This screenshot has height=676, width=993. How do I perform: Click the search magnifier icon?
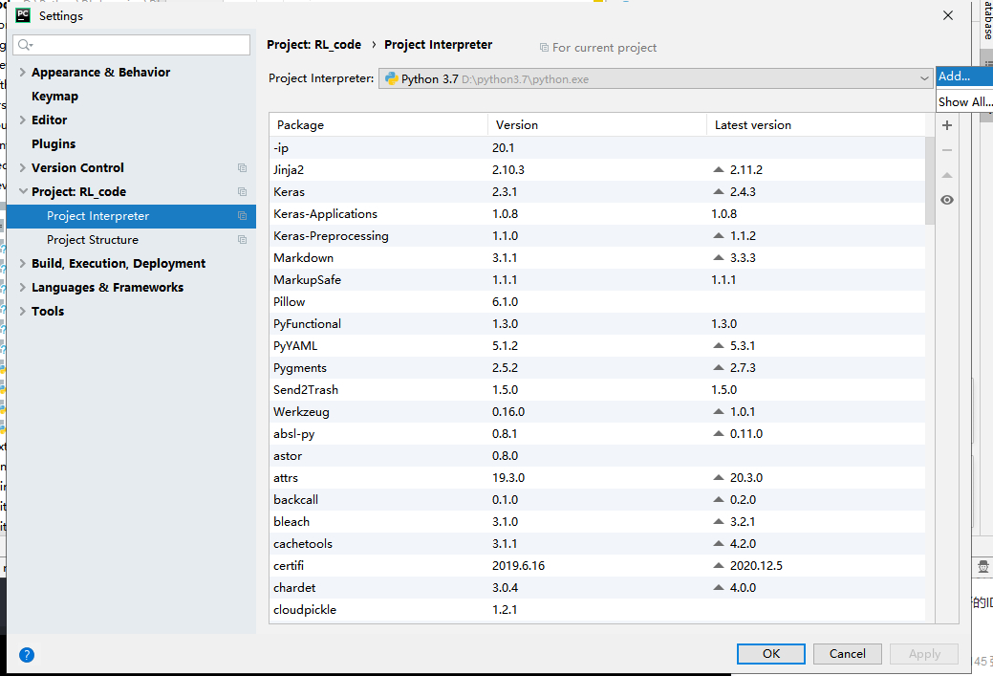(25, 44)
